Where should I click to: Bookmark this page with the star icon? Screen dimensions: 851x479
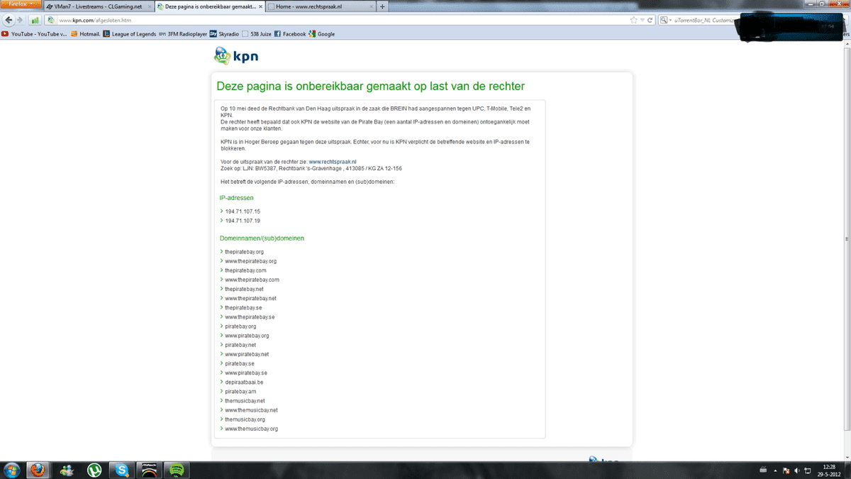pos(633,20)
